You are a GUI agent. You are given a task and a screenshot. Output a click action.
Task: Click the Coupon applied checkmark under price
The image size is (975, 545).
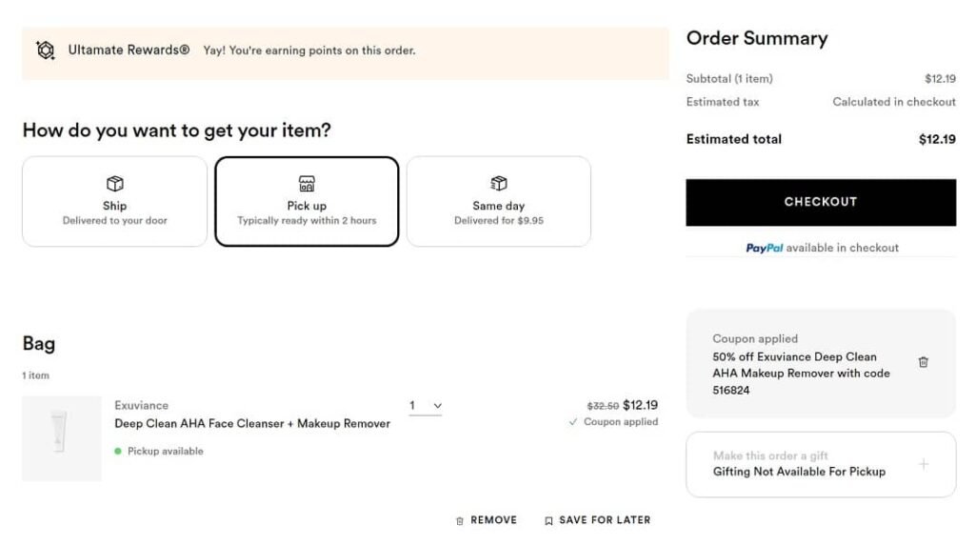coord(573,422)
